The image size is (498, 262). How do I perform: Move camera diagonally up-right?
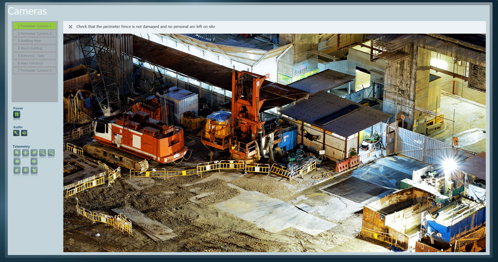coord(34,153)
